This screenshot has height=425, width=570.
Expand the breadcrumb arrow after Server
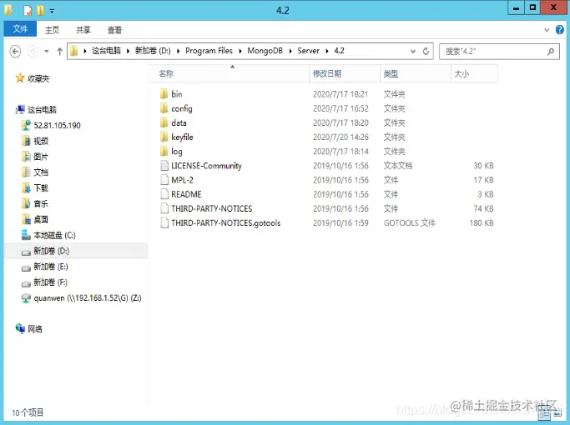[x=327, y=51]
